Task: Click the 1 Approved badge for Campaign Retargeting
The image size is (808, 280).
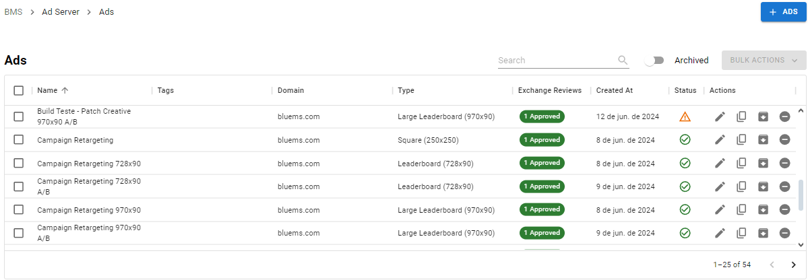Action: click(542, 140)
